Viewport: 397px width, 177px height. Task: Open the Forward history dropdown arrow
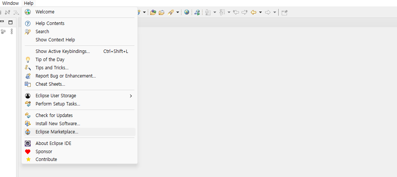pos(275,12)
